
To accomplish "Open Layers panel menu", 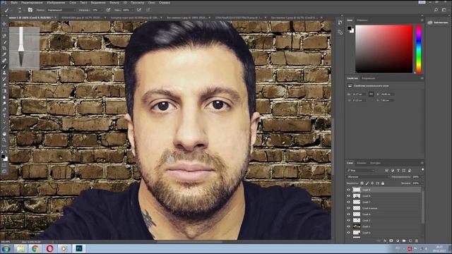I will point(422,163).
